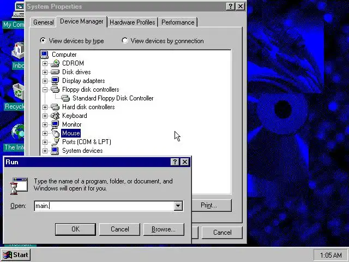This screenshot has height=262, width=349.
Task: Select The Internet globe desktop icon
Action: coord(18,132)
